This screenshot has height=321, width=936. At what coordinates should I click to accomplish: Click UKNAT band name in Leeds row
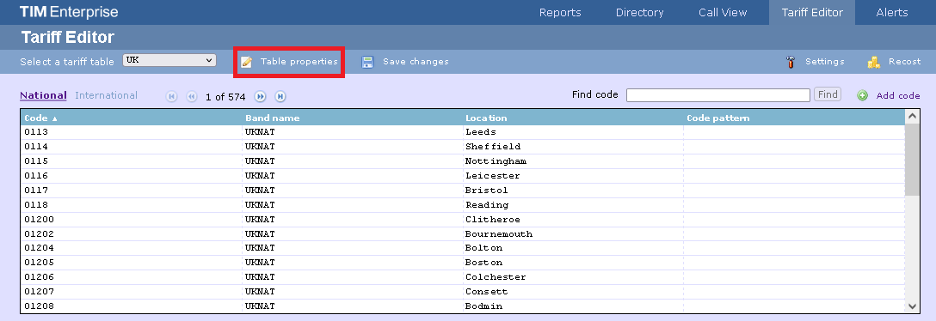(x=352, y=132)
